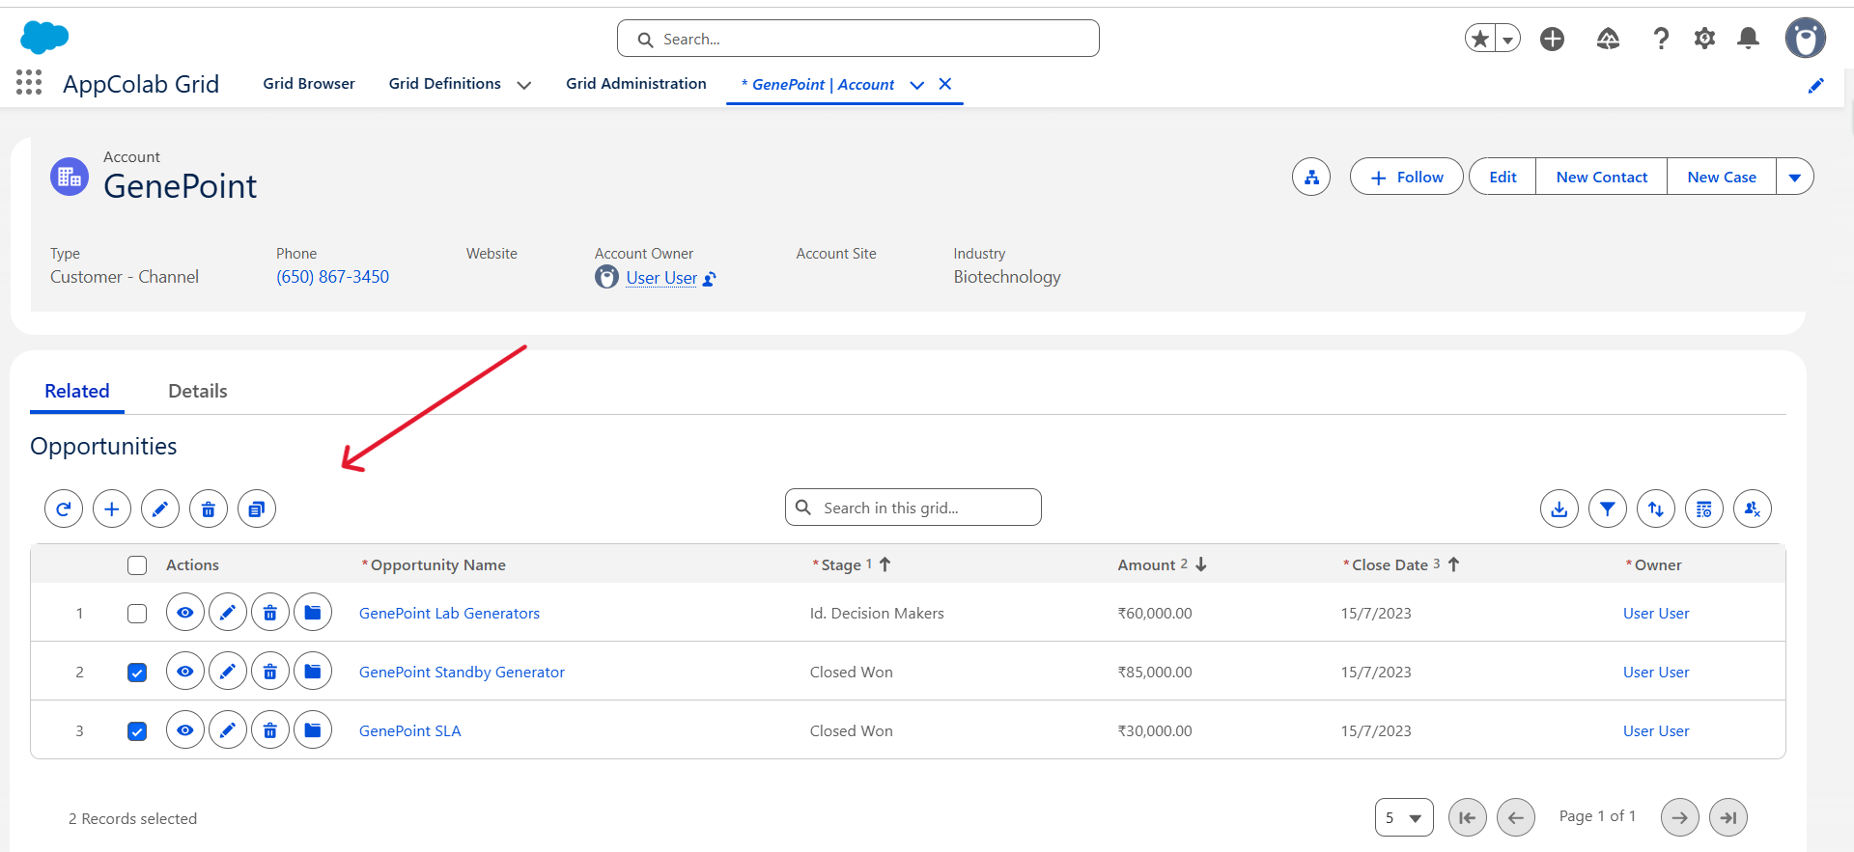1854x852 pixels.
Task: Follow the GenePoint account
Action: pos(1407,177)
